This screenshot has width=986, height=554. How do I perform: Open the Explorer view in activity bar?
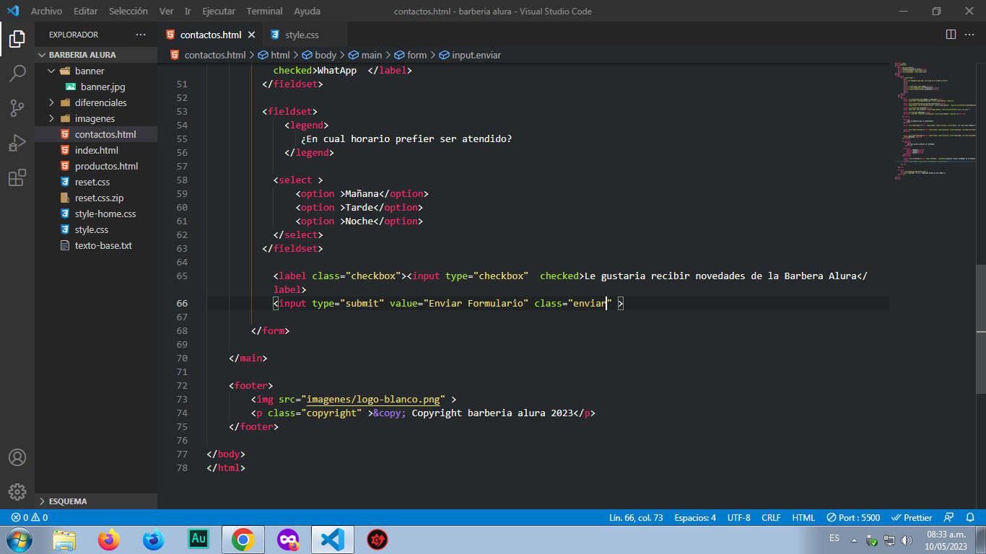click(x=17, y=39)
